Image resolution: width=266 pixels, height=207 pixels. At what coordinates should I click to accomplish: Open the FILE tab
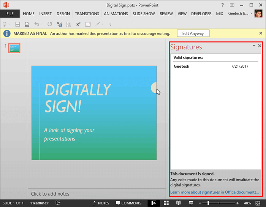(10, 14)
